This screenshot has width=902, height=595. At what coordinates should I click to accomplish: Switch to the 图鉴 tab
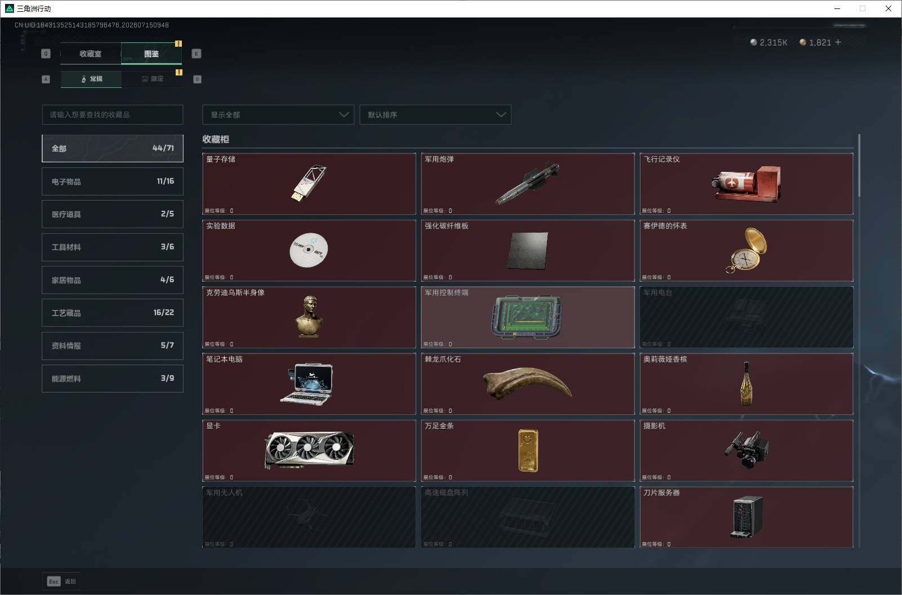pos(151,54)
